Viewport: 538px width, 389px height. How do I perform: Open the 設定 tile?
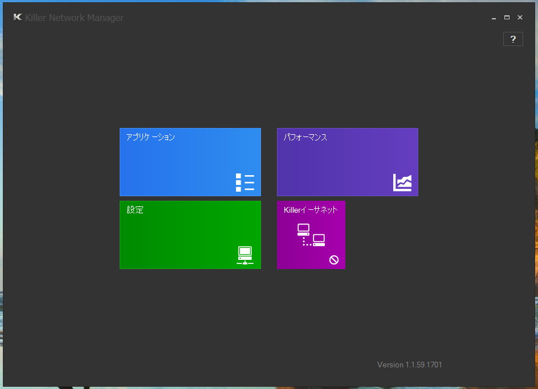tap(190, 235)
